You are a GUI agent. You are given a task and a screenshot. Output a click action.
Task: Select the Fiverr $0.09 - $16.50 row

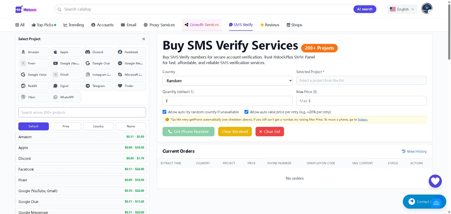[81, 180]
